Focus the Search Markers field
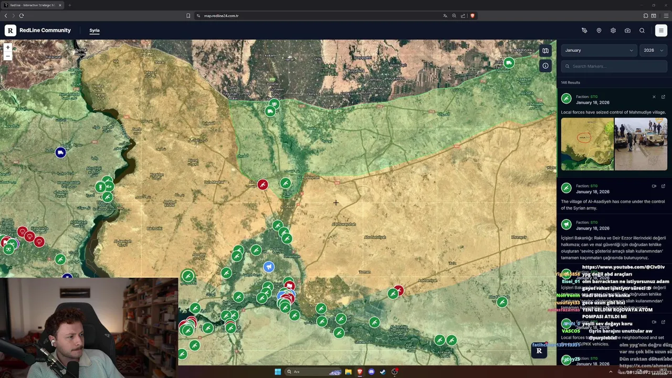 point(614,66)
